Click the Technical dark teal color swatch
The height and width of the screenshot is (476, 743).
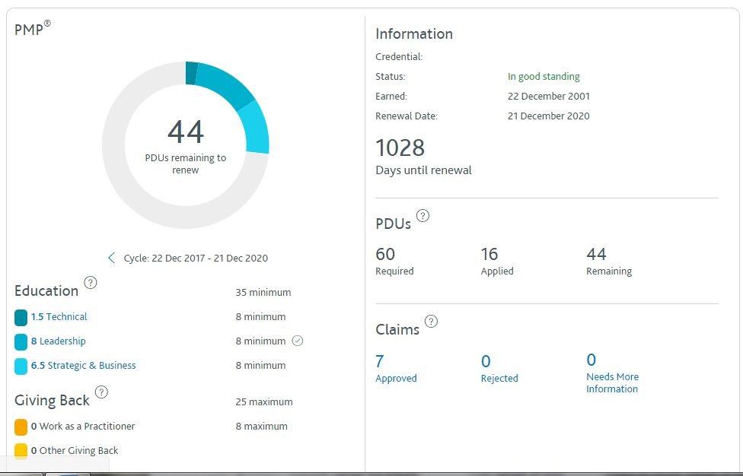[x=21, y=318]
